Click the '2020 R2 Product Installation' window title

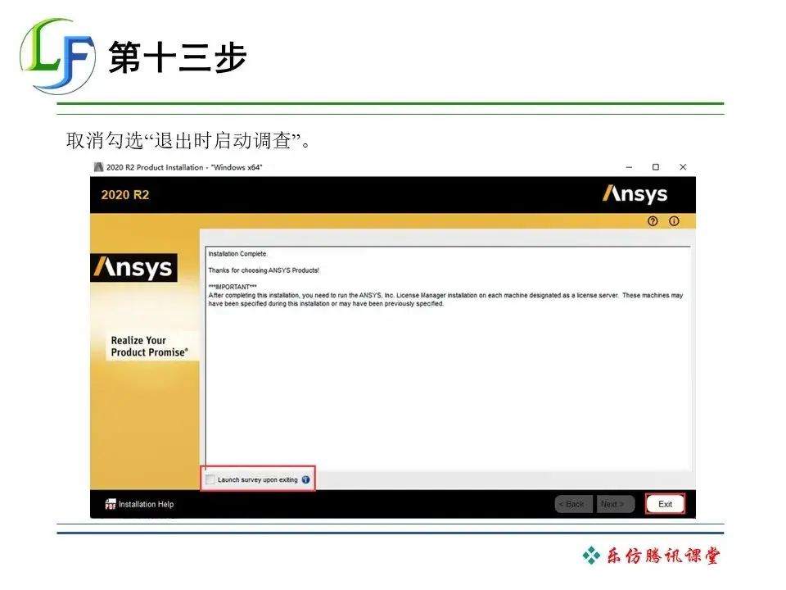click(x=184, y=167)
